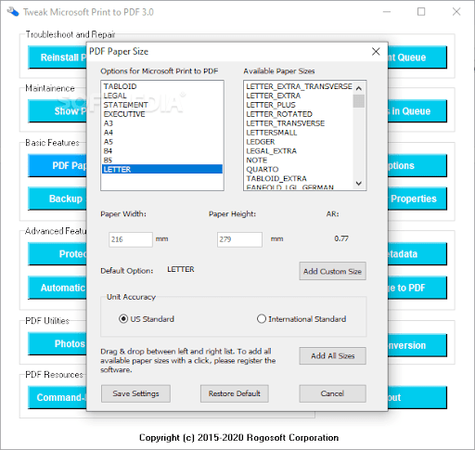Click Protec... button in Advanced Features
Screen dimensions: 475x450
58,254
